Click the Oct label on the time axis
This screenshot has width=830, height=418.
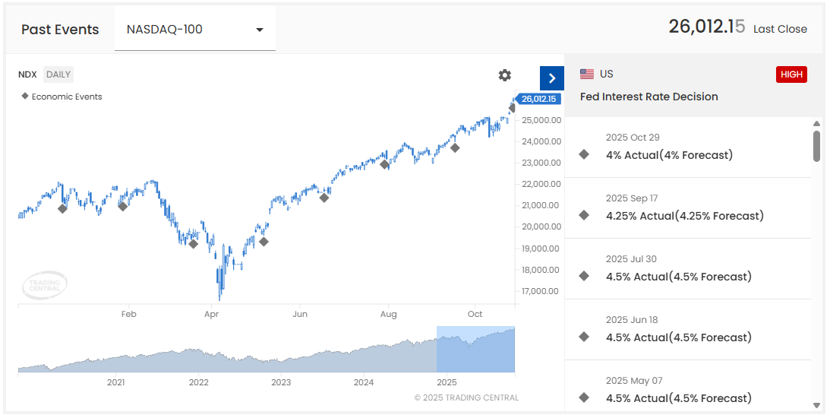[475, 314]
